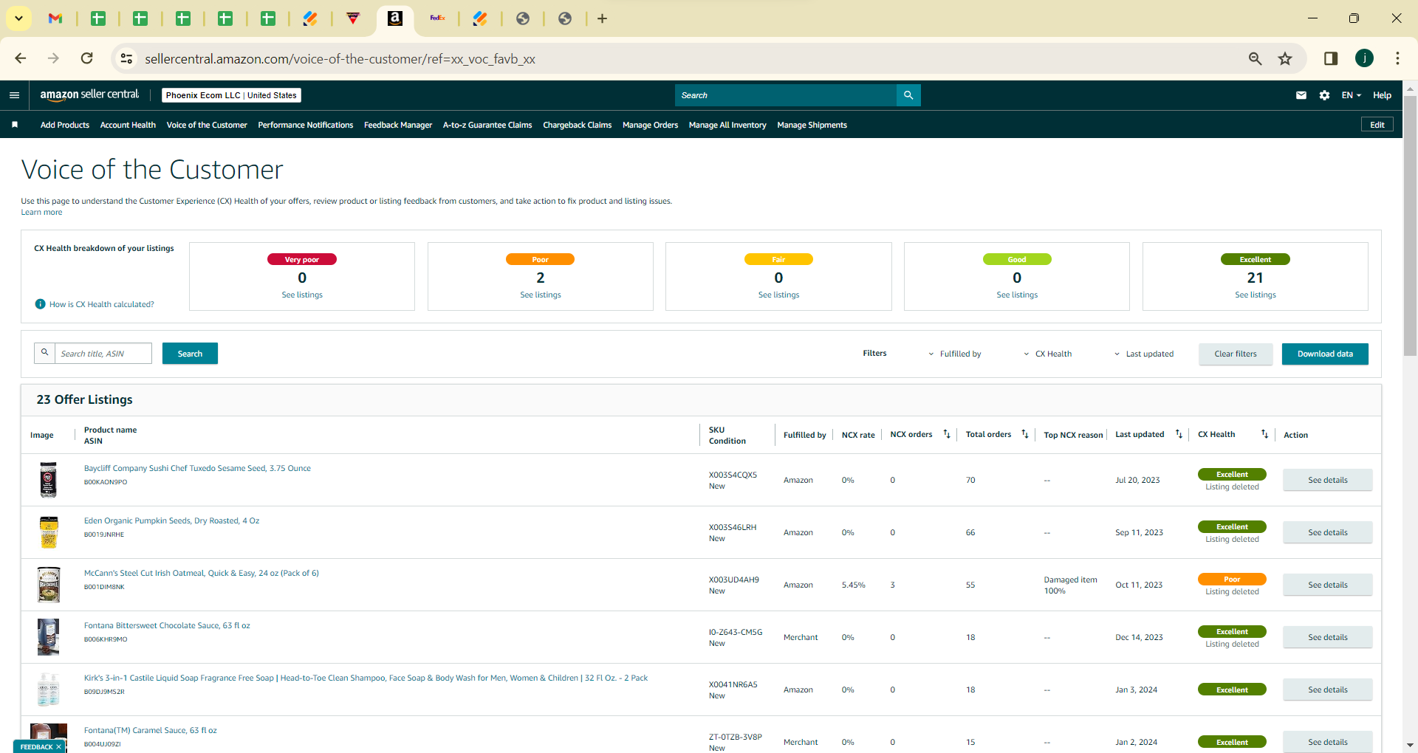Click the Kirk's Castile Soap product thumbnail
The width and height of the screenshot is (1418, 753).
pyautogui.click(x=49, y=690)
